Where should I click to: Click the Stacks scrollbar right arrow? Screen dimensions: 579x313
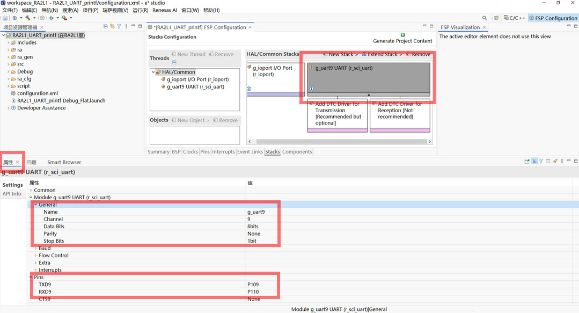tap(429, 142)
